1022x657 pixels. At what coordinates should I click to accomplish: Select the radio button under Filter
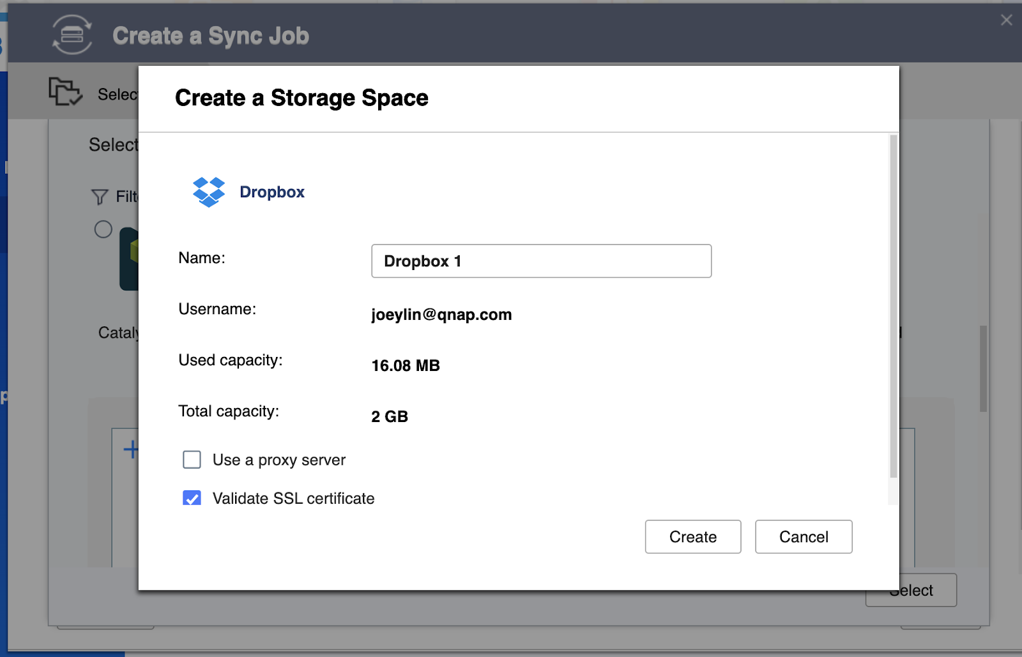(103, 229)
